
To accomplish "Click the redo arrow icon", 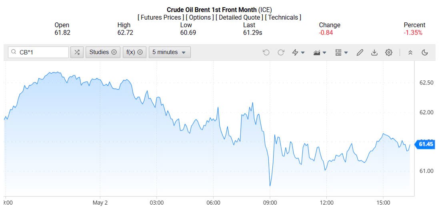I will (281, 52).
